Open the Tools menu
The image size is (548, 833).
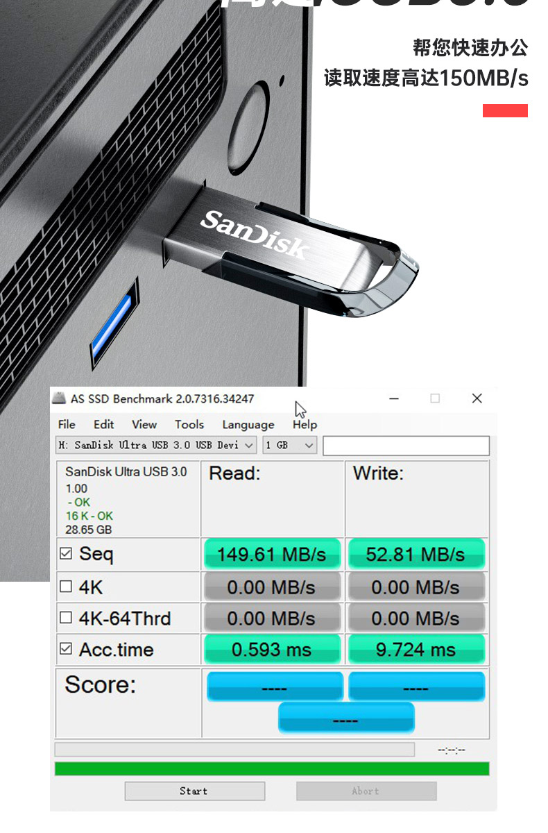[x=189, y=424]
